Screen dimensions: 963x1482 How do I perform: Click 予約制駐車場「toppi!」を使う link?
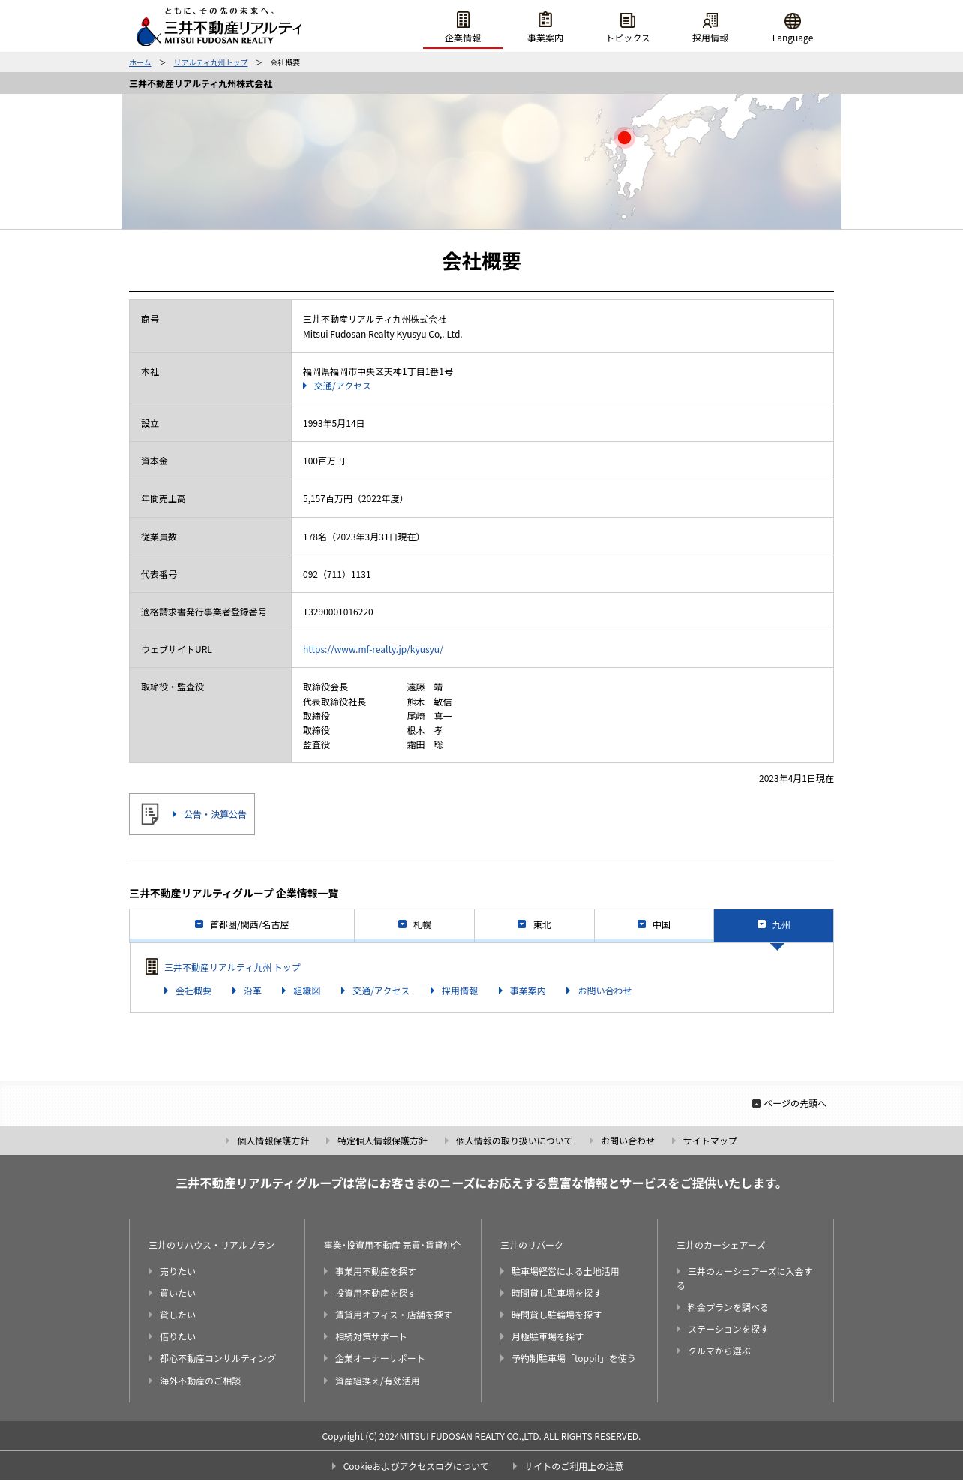(574, 1358)
